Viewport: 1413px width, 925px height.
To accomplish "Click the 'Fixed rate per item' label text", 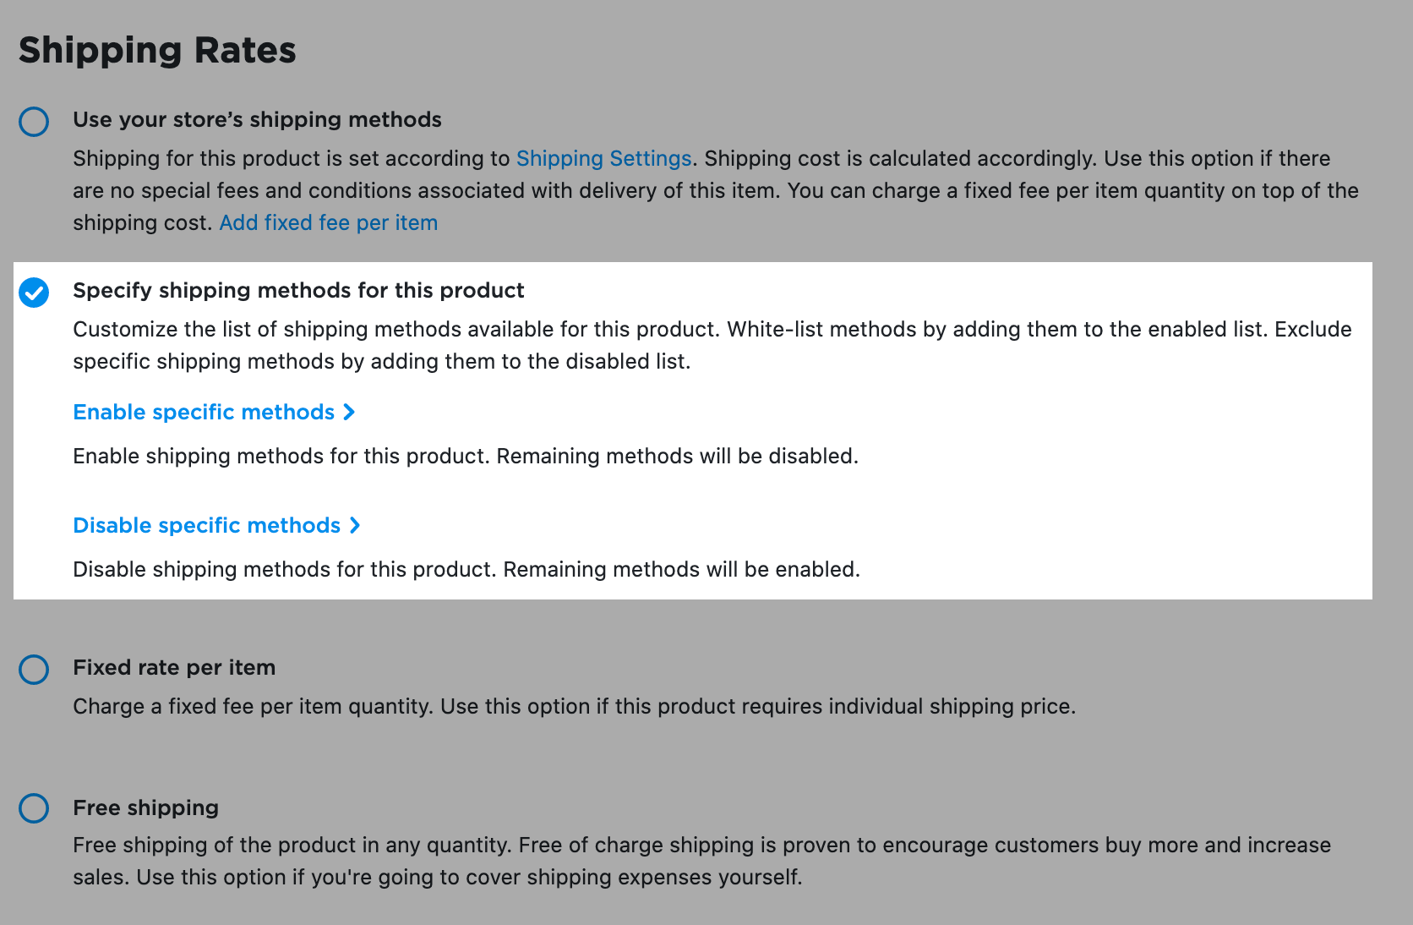I will point(174,668).
